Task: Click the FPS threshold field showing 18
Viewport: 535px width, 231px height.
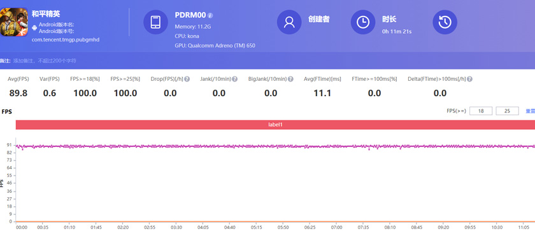Action: tap(481, 111)
